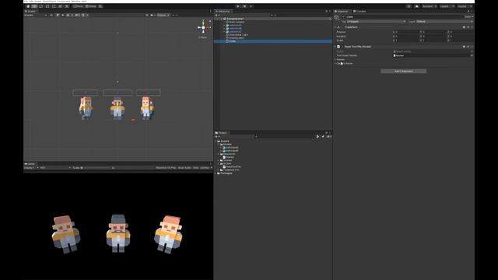Open the cloud services icon
Viewport: 498px width, 280px height.
point(417,6)
